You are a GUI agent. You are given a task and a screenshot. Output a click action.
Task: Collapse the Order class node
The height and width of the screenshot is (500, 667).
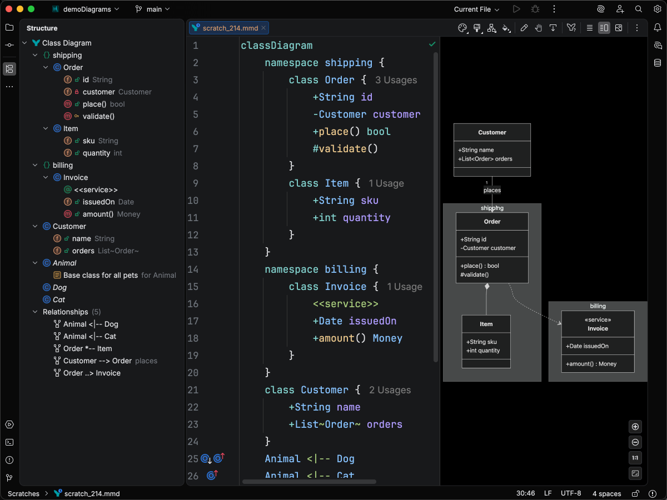pyautogui.click(x=46, y=67)
